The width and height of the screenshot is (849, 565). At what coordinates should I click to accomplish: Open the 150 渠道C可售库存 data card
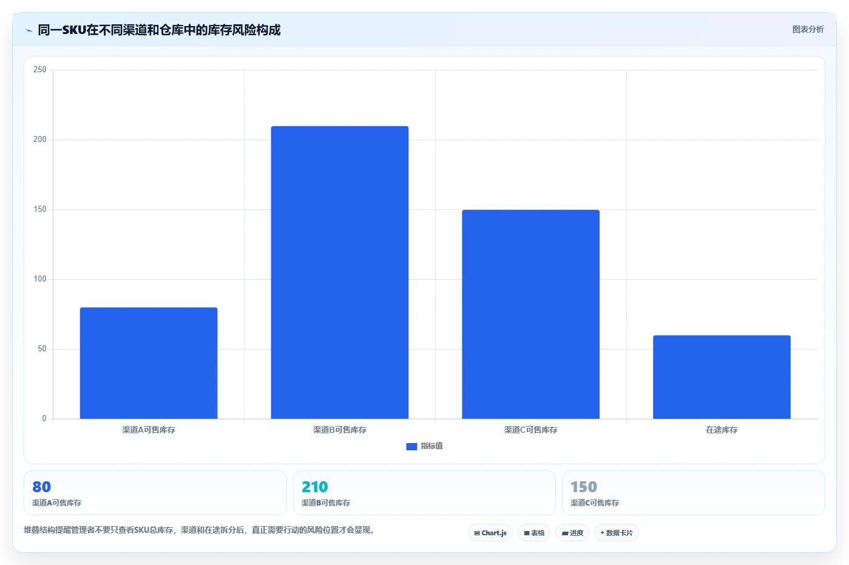point(694,493)
